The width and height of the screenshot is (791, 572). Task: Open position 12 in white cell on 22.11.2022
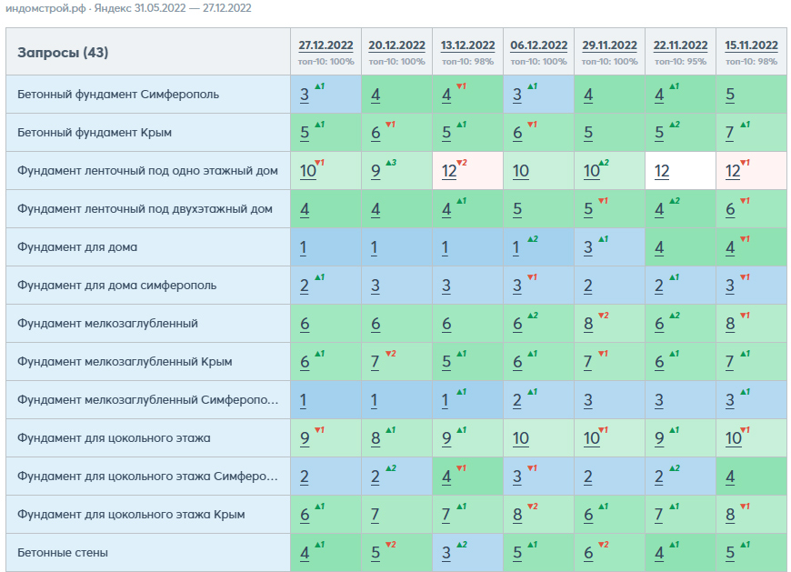tap(662, 171)
